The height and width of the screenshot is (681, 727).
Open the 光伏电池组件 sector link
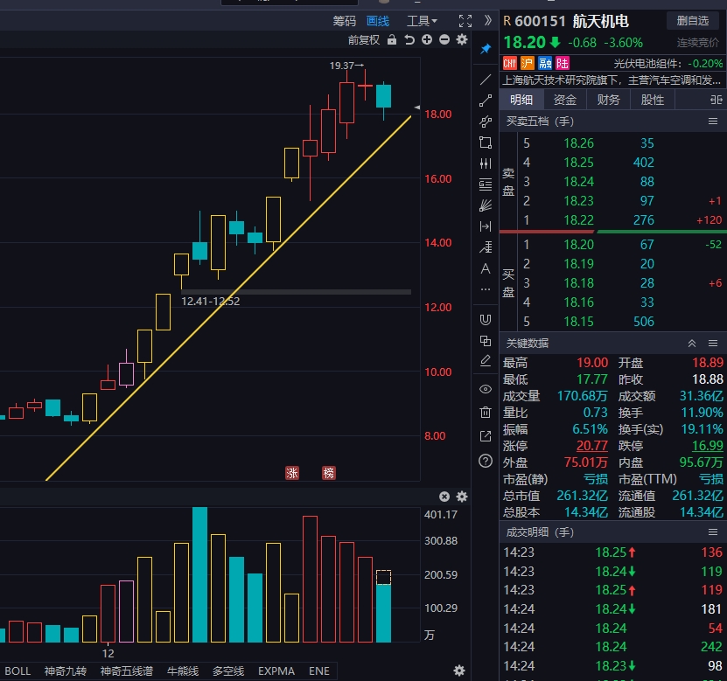647,64
